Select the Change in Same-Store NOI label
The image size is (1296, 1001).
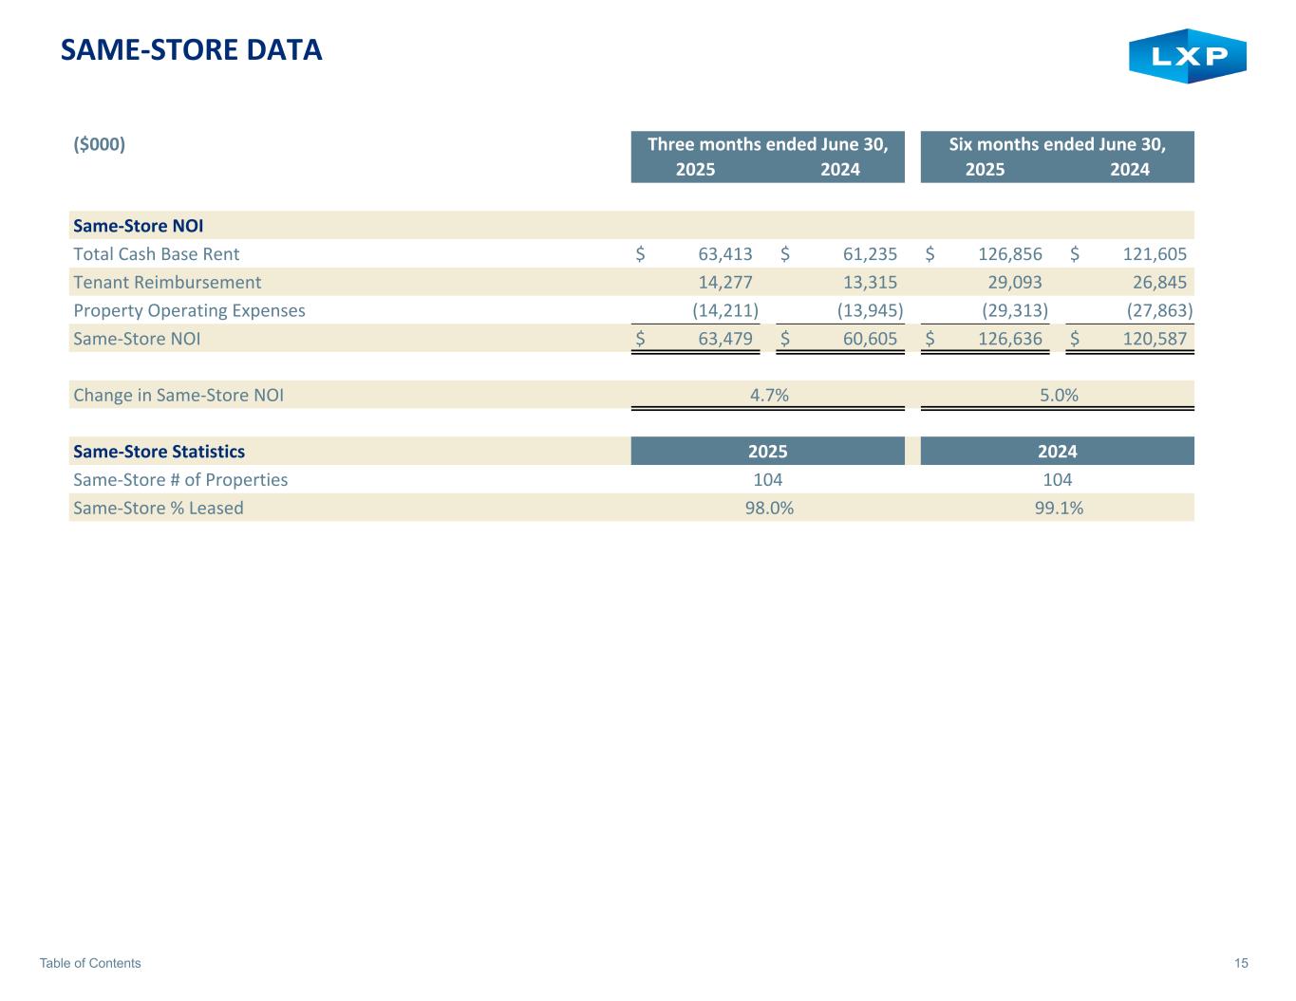click(x=178, y=395)
